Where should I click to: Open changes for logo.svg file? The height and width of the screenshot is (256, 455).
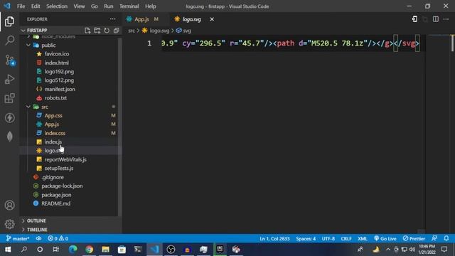tap(414, 19)
